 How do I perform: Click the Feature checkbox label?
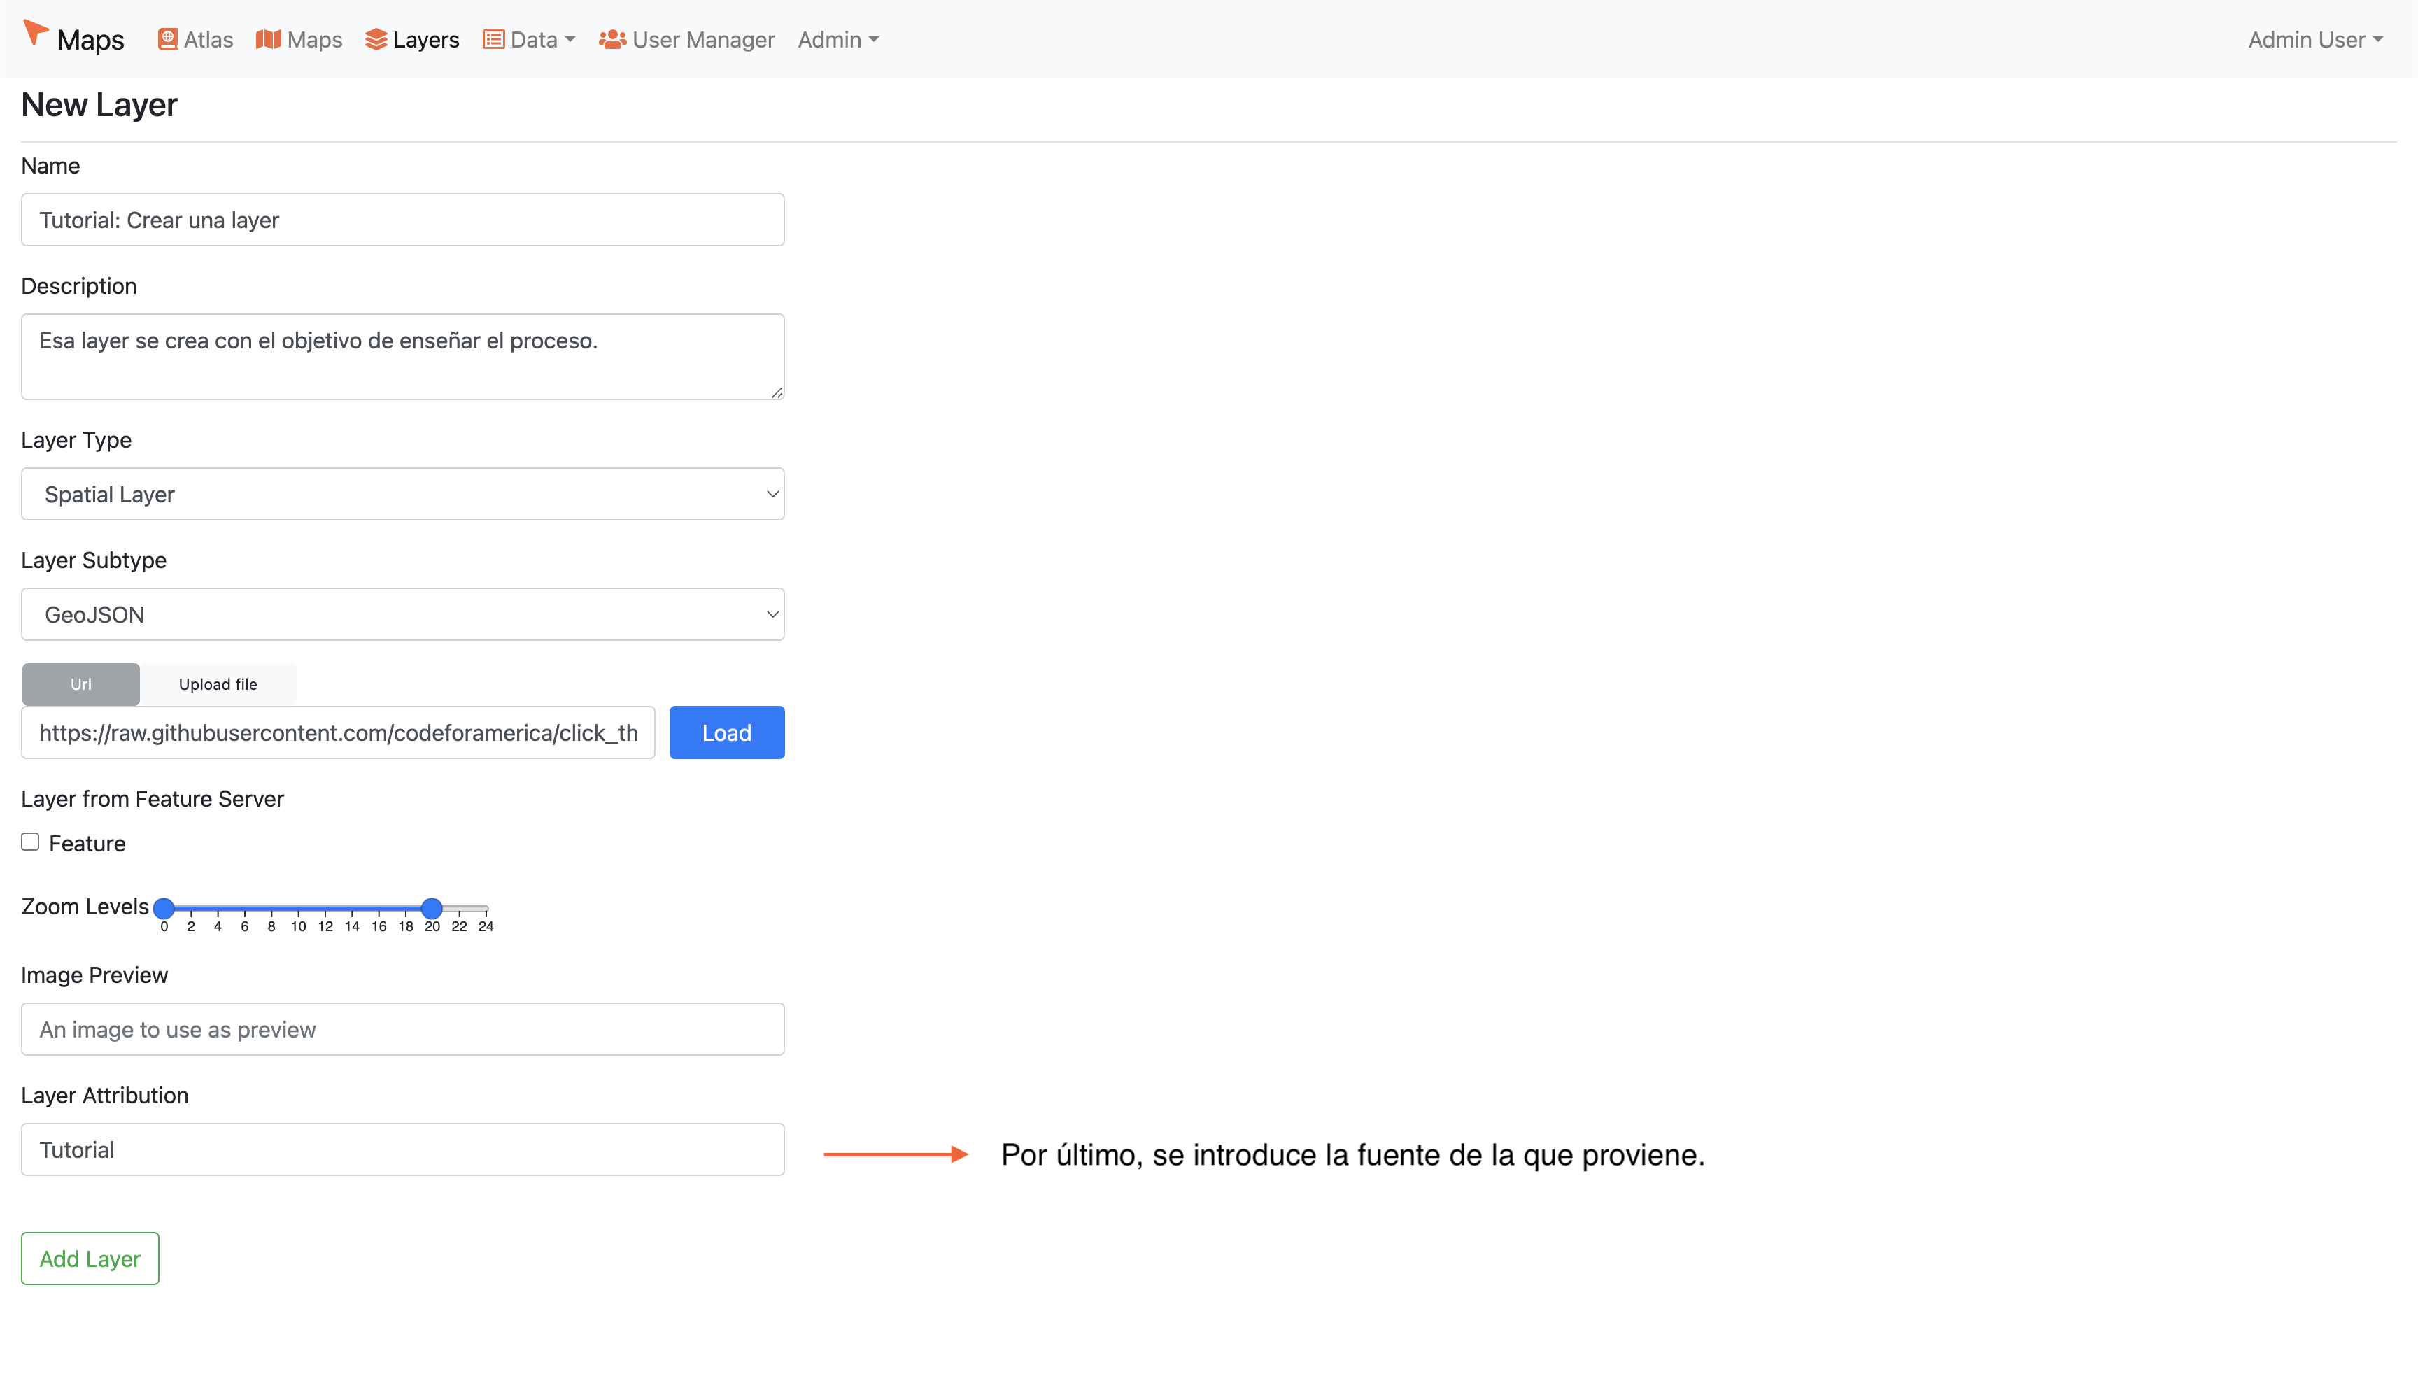87,843
